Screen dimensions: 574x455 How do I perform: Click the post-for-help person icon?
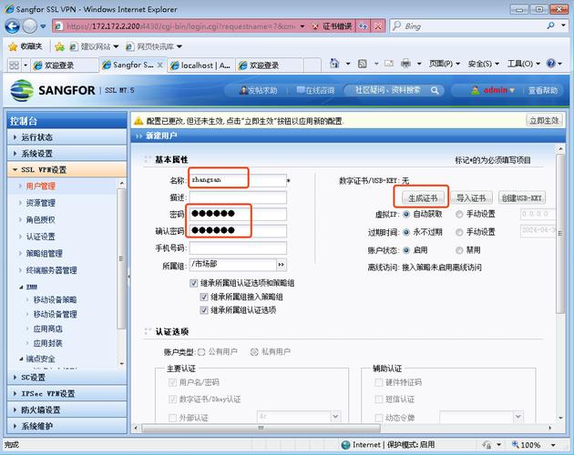tap(243, 90)
